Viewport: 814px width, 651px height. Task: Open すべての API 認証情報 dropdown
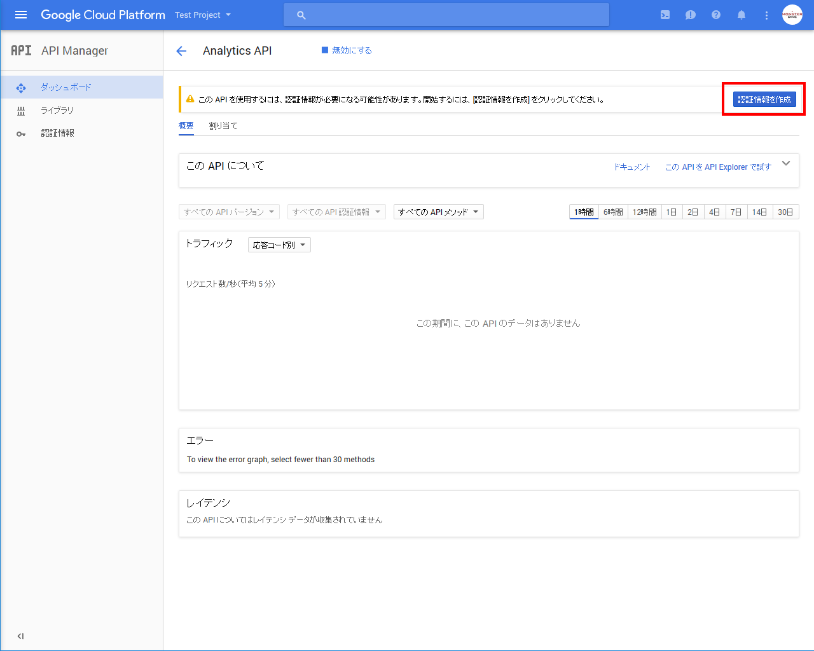[336, 212]
